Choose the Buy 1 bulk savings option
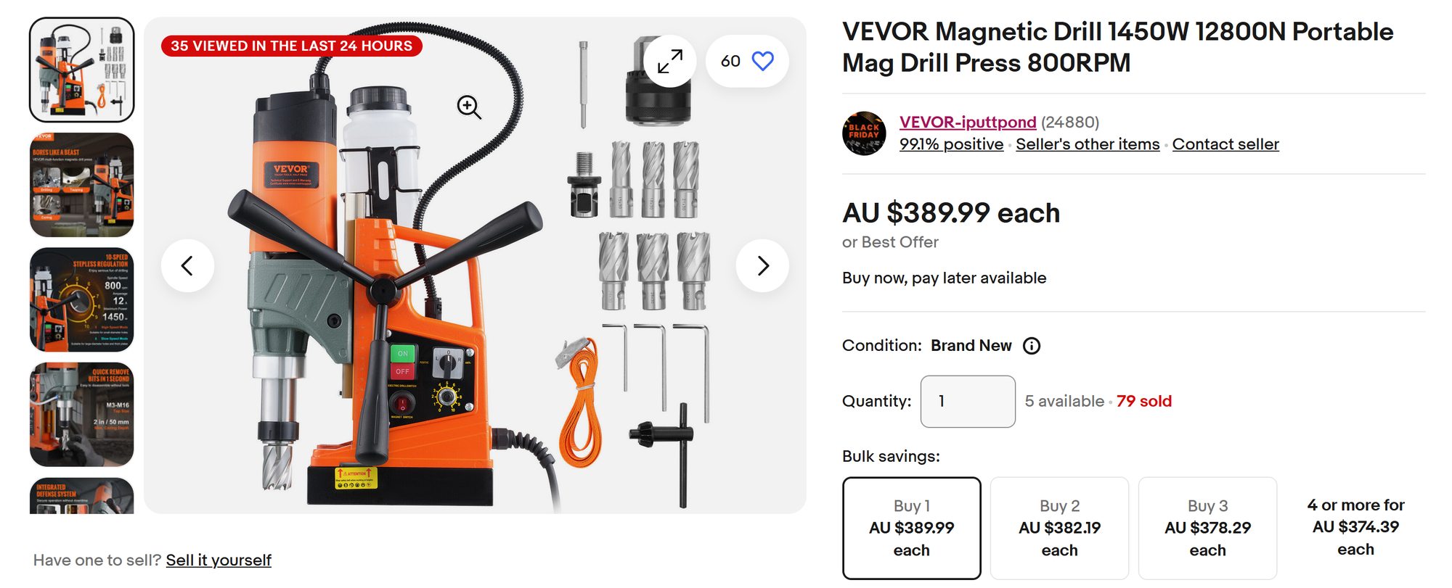The image size is (1452, 588). [912, 528]
